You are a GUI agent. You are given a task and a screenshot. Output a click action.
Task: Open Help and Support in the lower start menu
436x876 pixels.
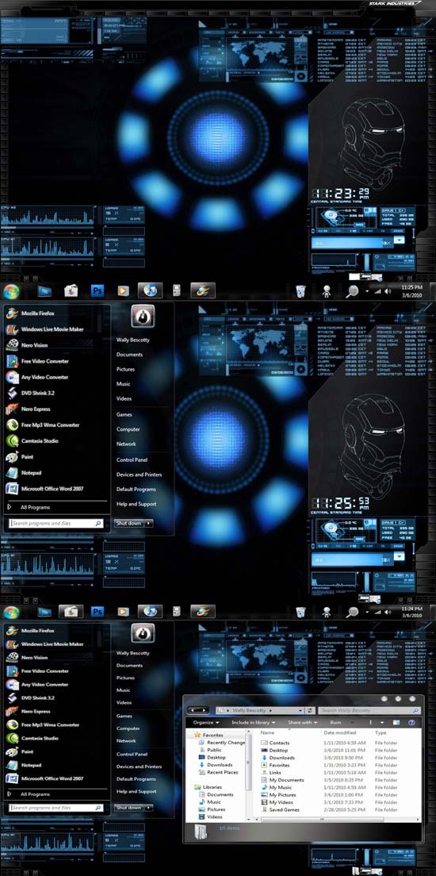136,791
